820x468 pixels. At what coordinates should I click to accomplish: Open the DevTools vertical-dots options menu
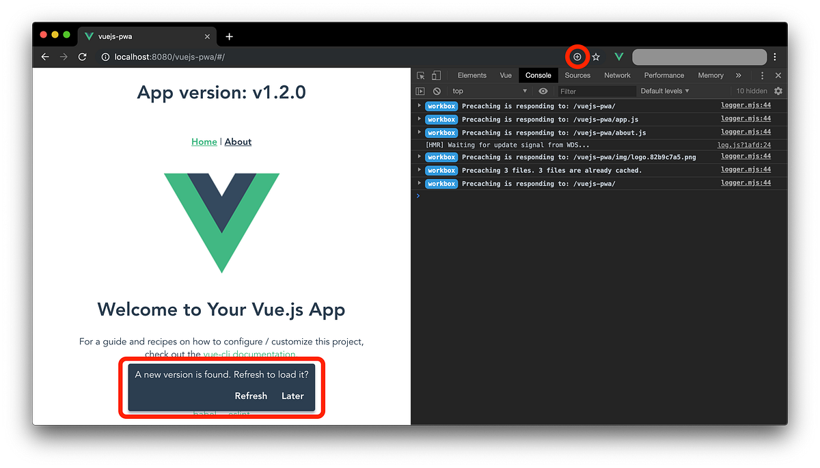(762, 75)
